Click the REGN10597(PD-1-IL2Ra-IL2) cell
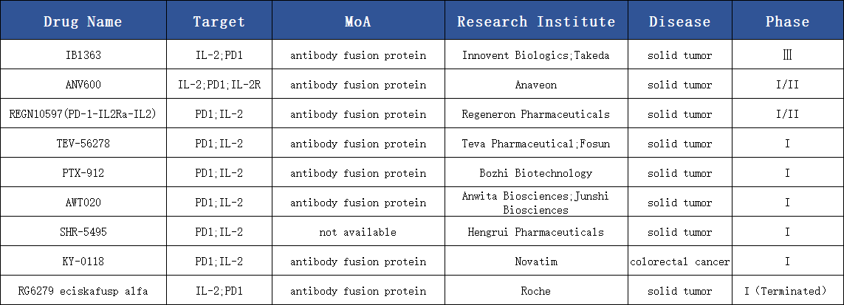 click(x=83, y=114)
